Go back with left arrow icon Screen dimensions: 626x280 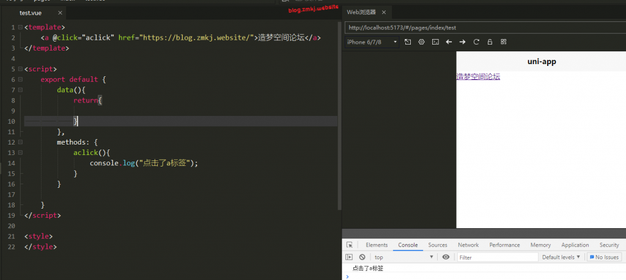[x=449, y=42]
